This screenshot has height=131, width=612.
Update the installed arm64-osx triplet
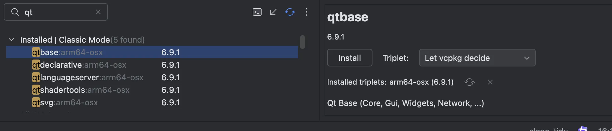click(469, 82)
